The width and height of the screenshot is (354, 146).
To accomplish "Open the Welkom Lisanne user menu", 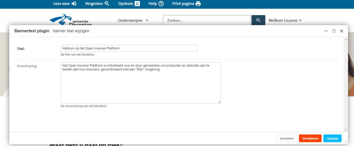I will (x=285, y=20).
